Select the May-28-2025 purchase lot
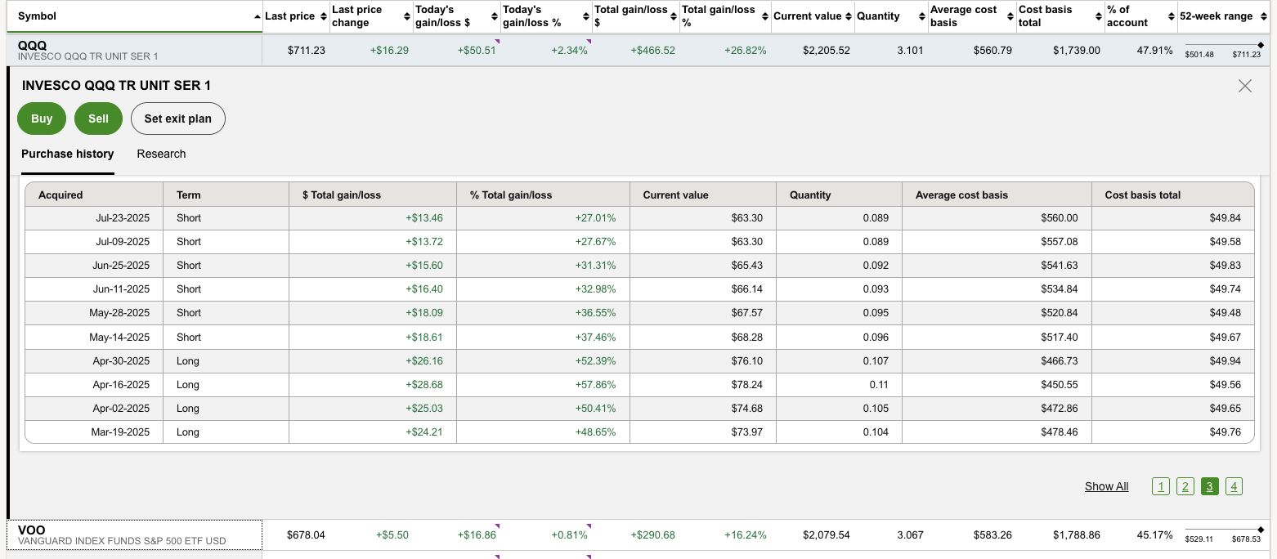Screen dimensions: 1277x559 639,313
